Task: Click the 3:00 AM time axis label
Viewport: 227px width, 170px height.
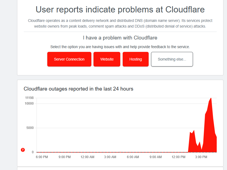Action: click(110, 157)
